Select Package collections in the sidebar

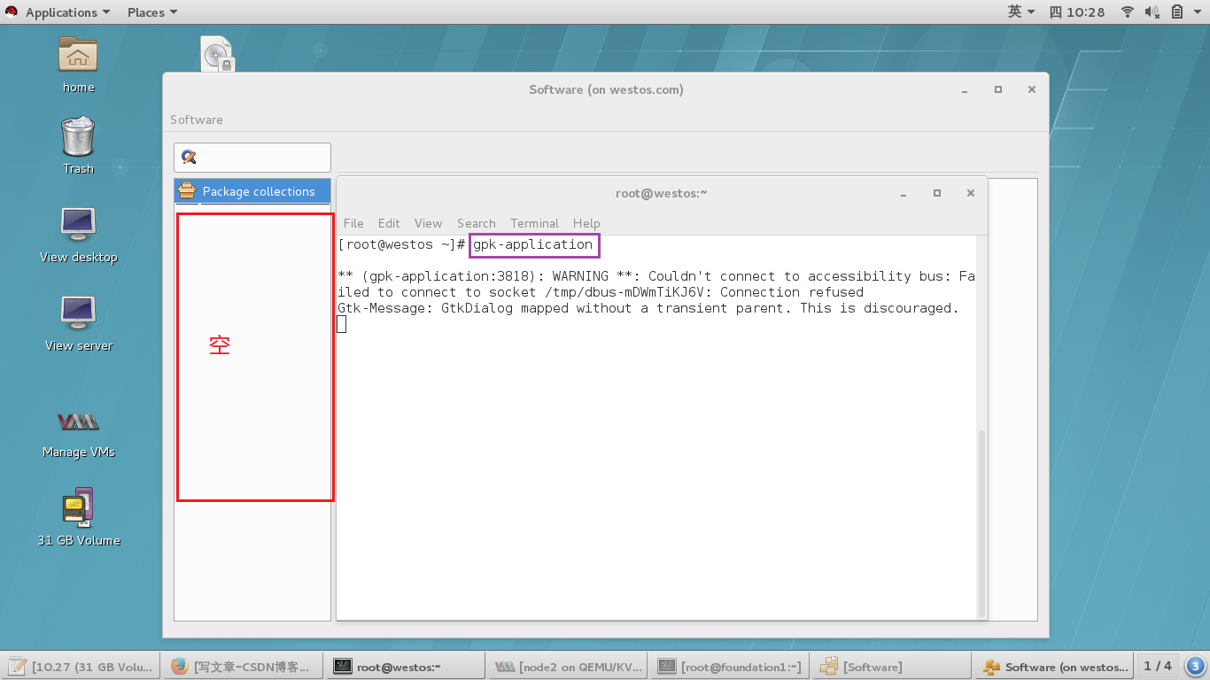click(x=252, y=191)
